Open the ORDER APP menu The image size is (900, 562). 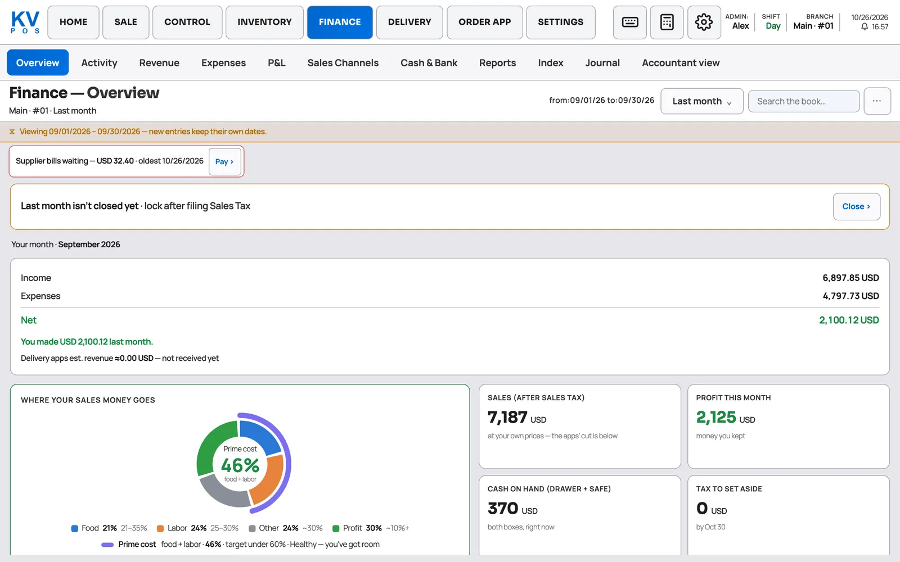tap(484, 22)
